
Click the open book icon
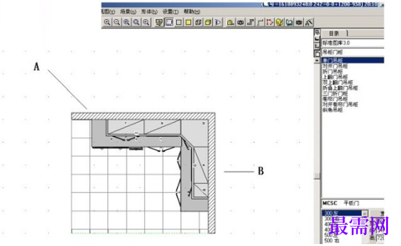(289, 22)
